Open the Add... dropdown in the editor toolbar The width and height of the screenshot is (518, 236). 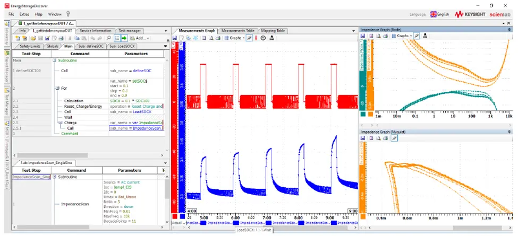140,38
